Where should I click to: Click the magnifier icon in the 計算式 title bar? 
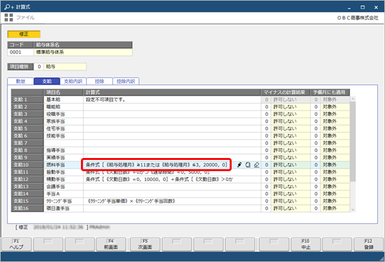coord(9,7)
